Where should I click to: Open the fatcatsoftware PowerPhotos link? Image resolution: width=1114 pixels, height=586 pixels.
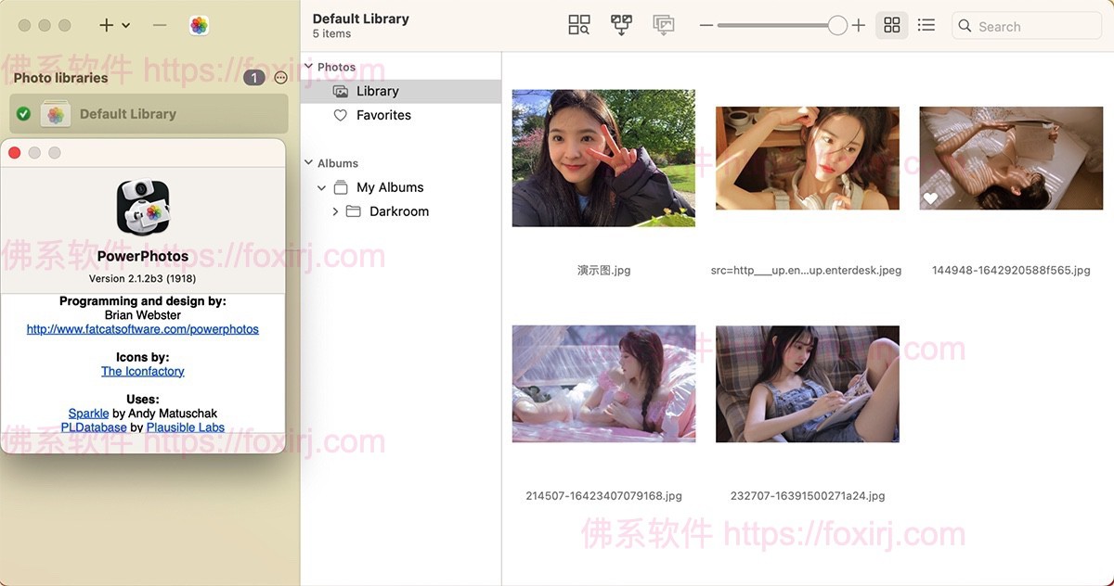(143, 328)
